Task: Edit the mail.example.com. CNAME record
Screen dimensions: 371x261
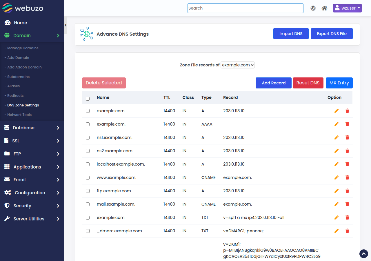Action: click(337, 204)
